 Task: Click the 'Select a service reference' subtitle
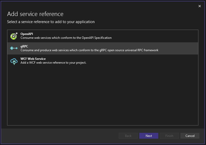tap(51, 22)
